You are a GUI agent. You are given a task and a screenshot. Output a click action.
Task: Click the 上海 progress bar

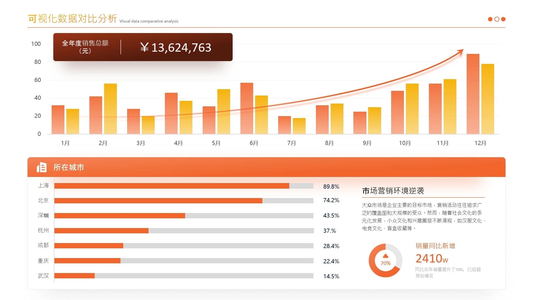[183, 186]
